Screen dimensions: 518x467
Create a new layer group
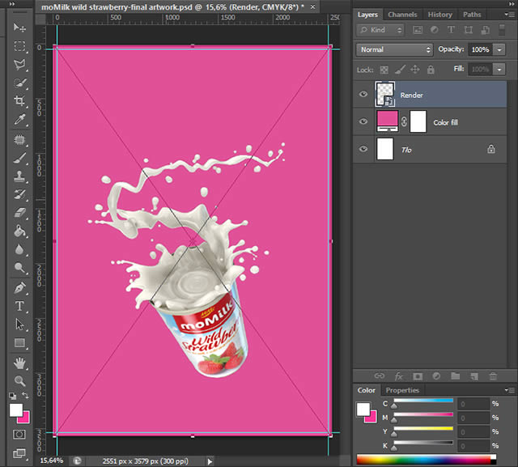click(455, 376)
